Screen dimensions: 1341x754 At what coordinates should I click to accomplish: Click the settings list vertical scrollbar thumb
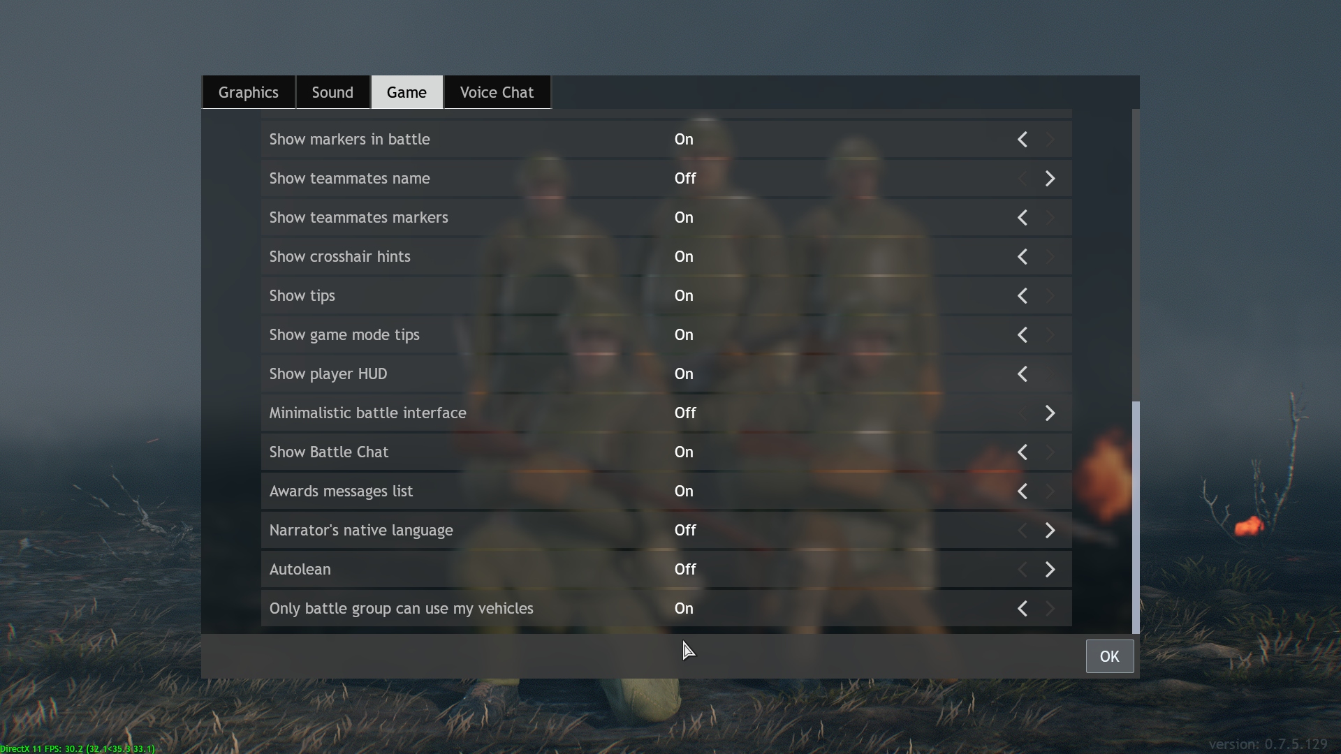1136,517
